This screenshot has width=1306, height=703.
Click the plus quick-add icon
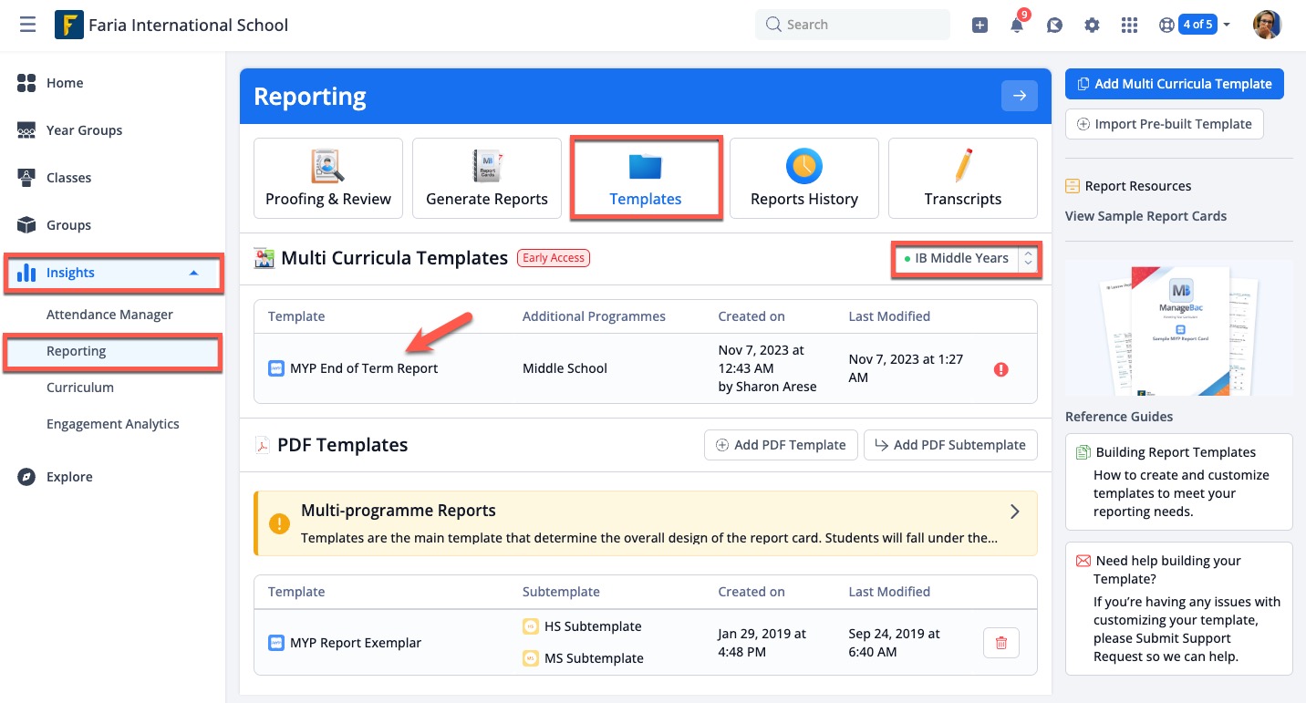pos(979,26)
